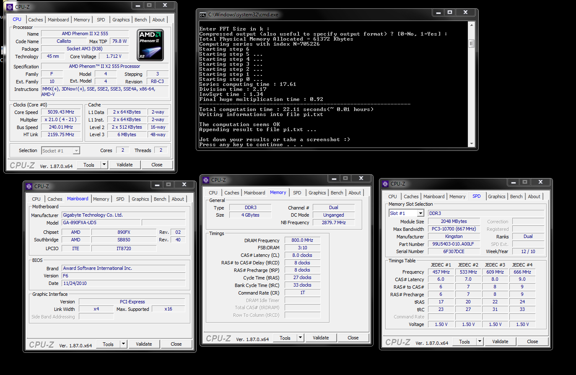Screen dimensions: 576x375
Task: Click the CAS# Latency value 8.0 clocks
Action: point(302,255)
